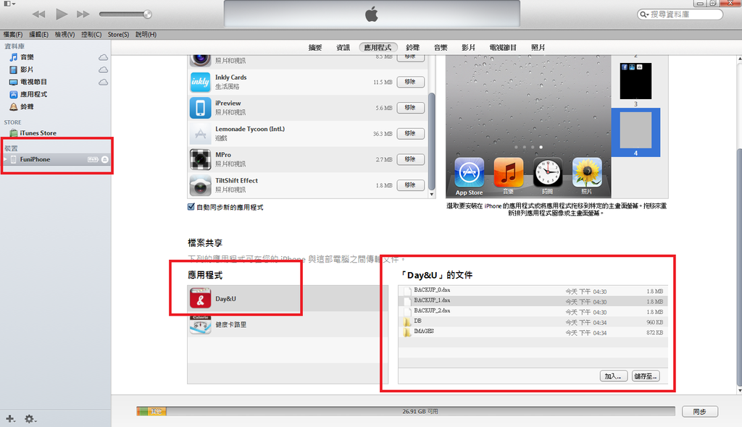Screen dimensions: 742x427
Task: Remove Lemonade Tycoon with its 移除 button
Action: tap(410, 133)
